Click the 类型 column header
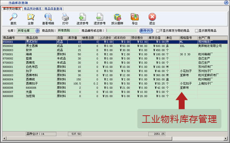 click(62, 38)
